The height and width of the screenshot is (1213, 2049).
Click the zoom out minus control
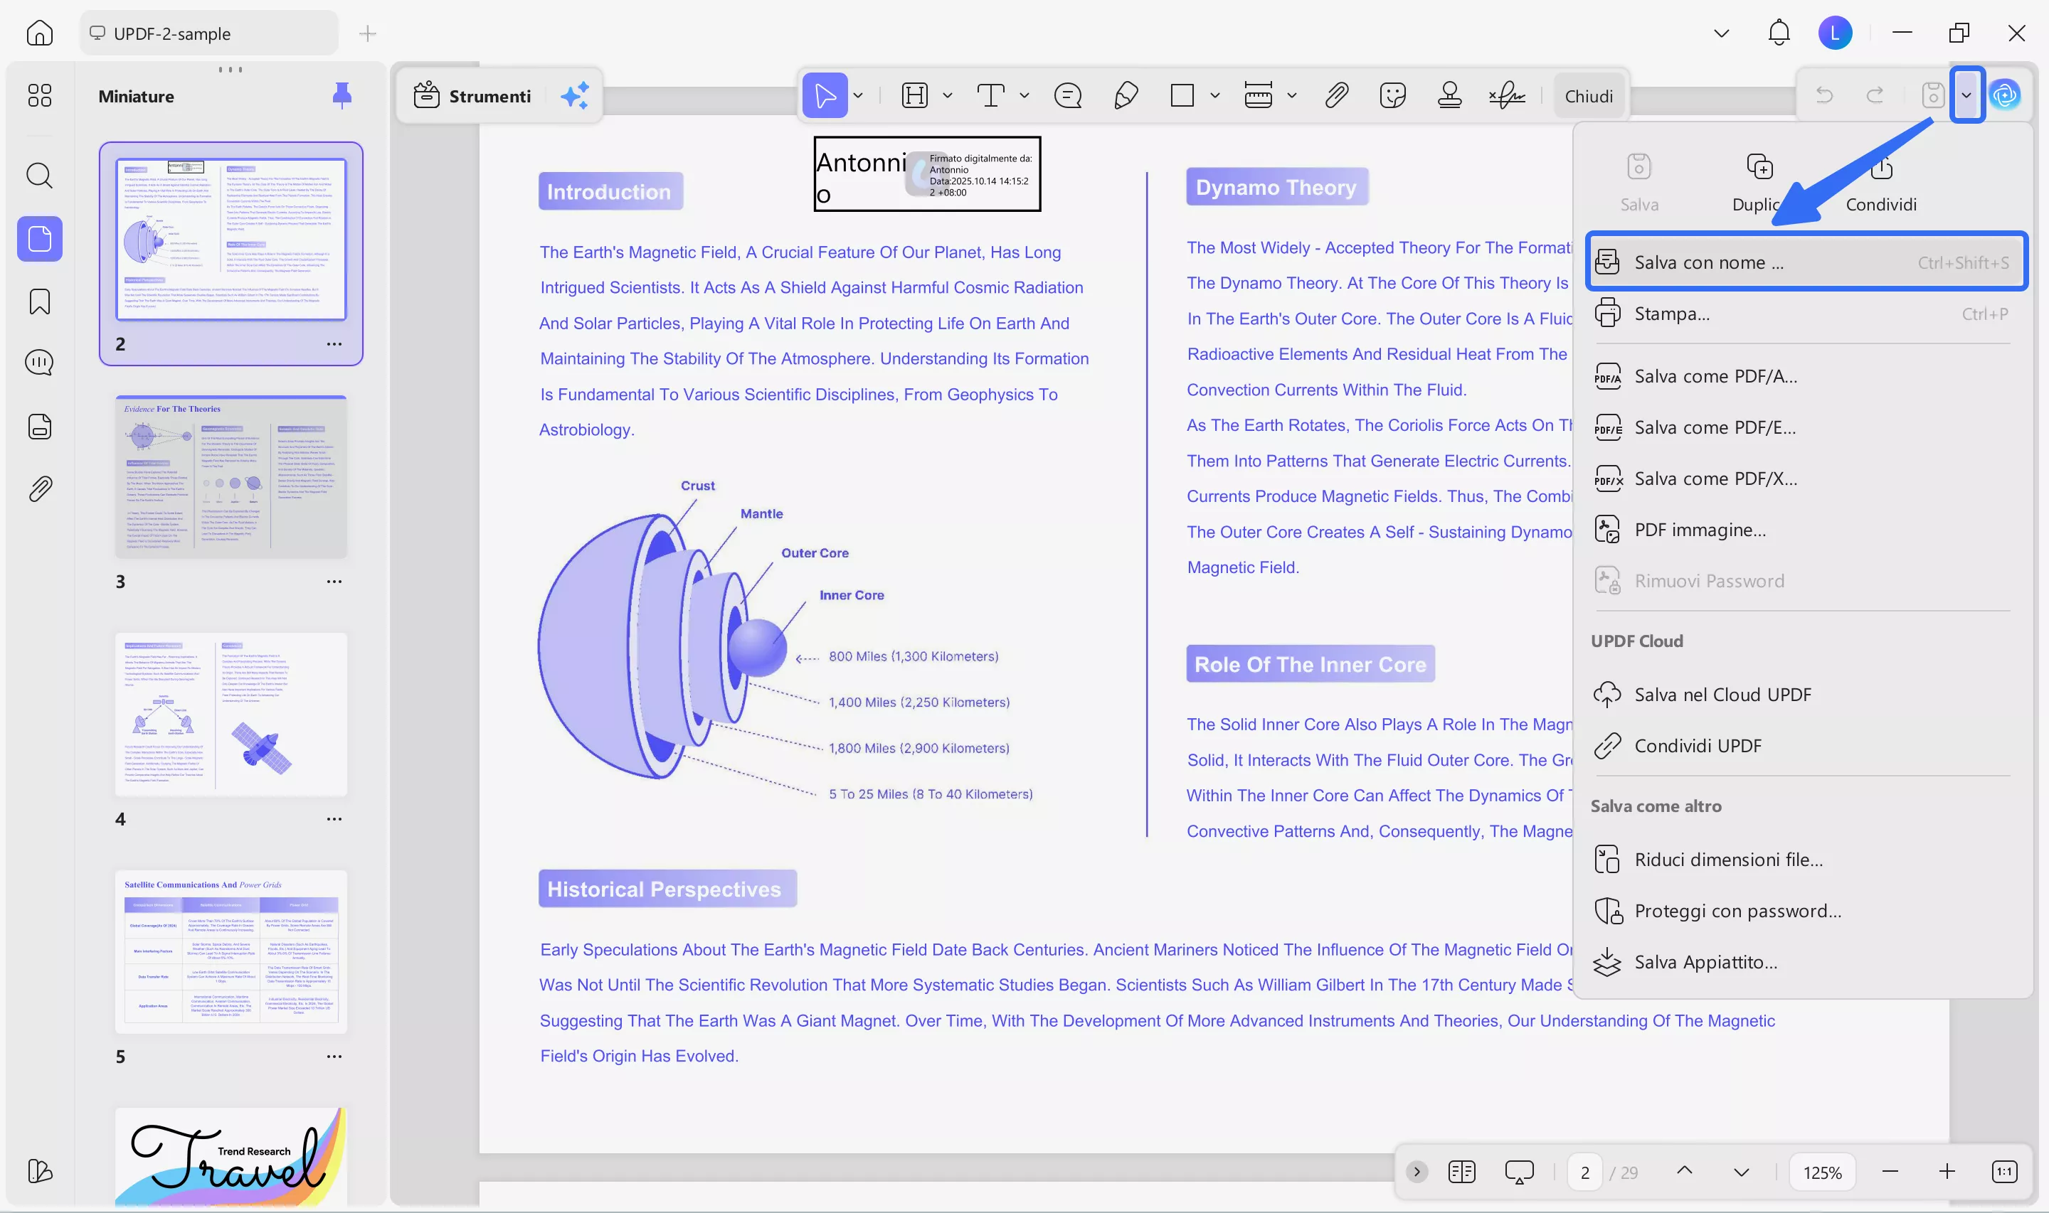coord(1891,1171)
